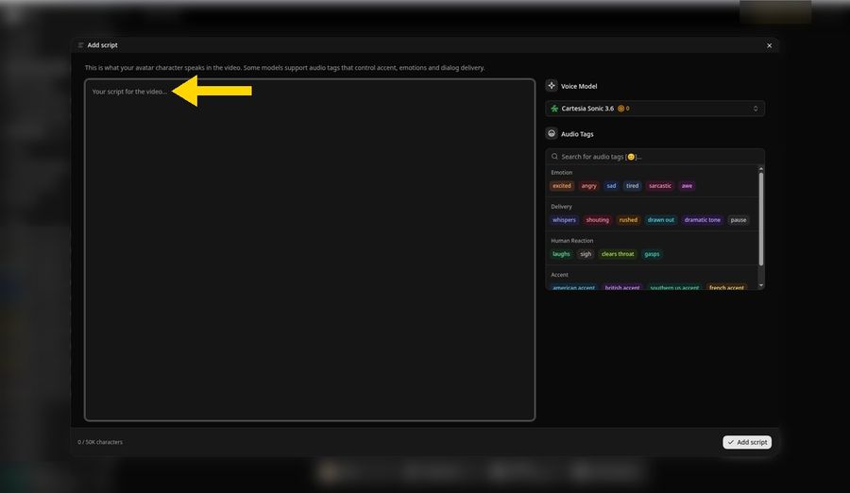Add the rushed delivery tag

coord(628,220)
